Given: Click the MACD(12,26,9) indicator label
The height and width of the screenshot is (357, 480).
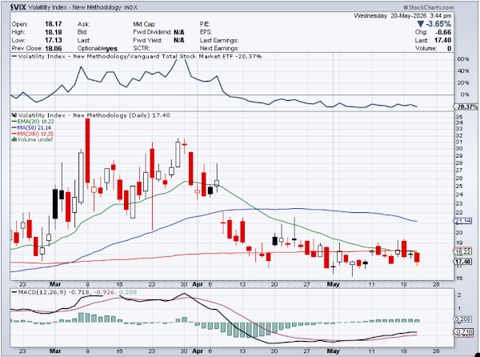Looking at the screenshot, I should (42, 292).
